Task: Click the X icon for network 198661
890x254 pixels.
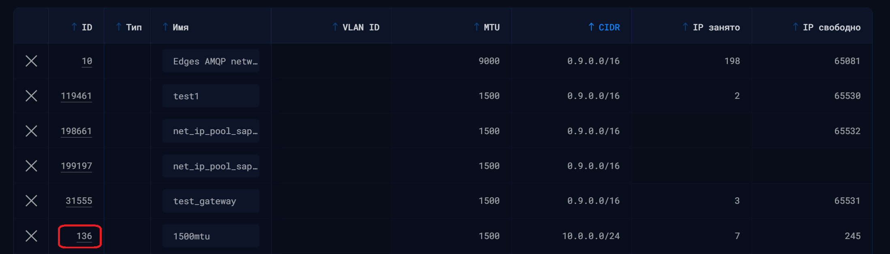Action: point(31,131)
